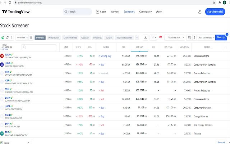Select the Overview tab
This screenshot has width=230, height=144.
[40, 37]
